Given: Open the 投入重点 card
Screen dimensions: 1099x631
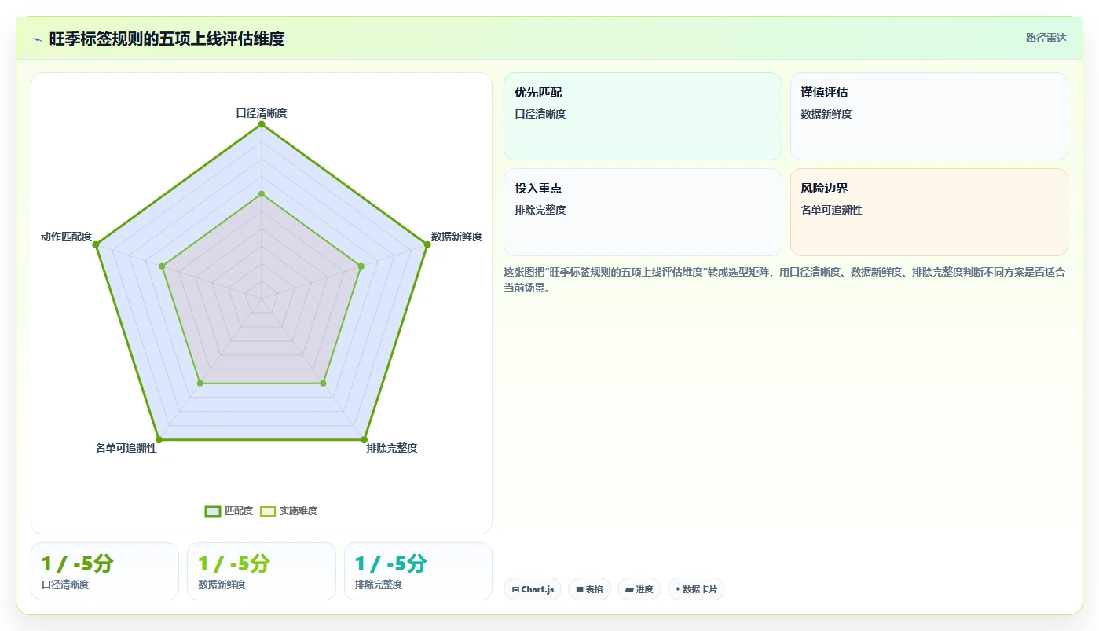Looking at the screenshot, I should [x=643, y=212].
